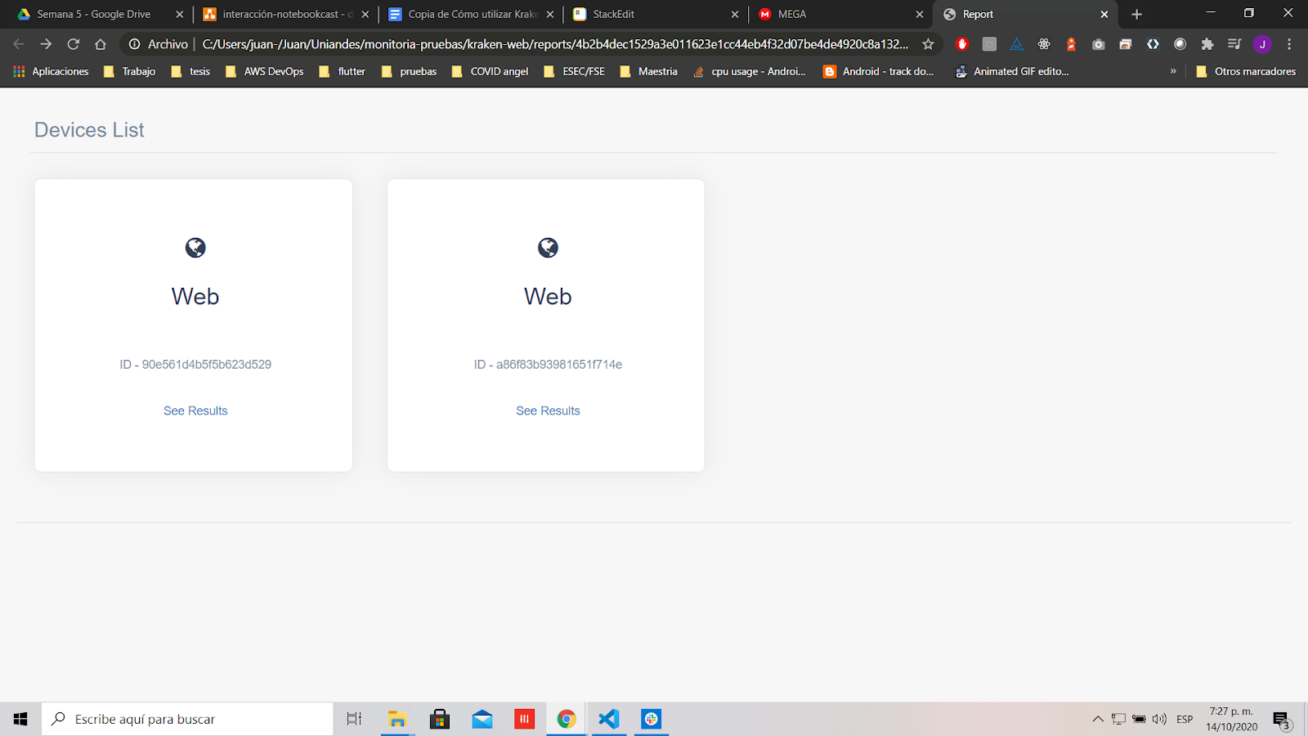
Task: Open the AWS DevOps bookmark folder
Action: tap(265, 71)
